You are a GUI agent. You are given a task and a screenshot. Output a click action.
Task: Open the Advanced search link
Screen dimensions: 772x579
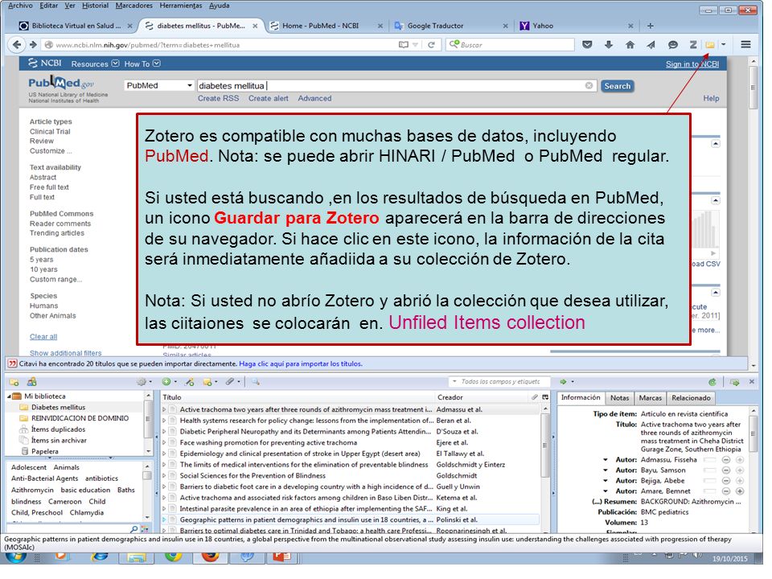coord(314,98)
